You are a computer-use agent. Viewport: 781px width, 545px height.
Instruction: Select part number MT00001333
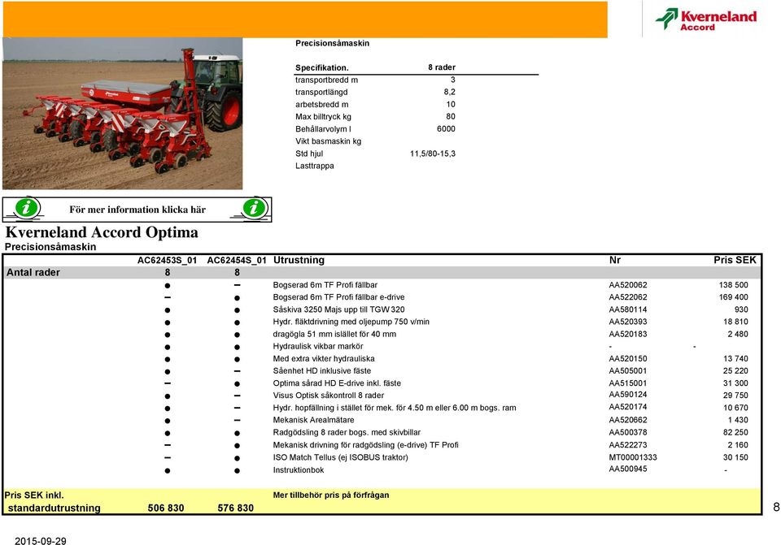633,457
